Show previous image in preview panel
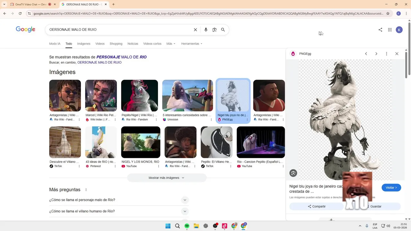The width and height of the screenshot is (411, 231). 366,54
